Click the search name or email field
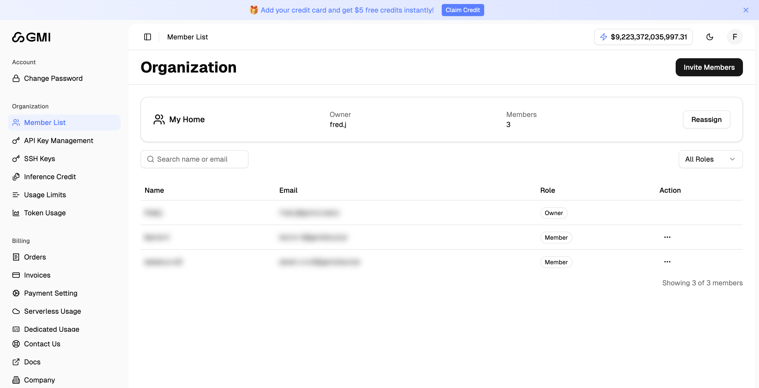 (195, 159)
